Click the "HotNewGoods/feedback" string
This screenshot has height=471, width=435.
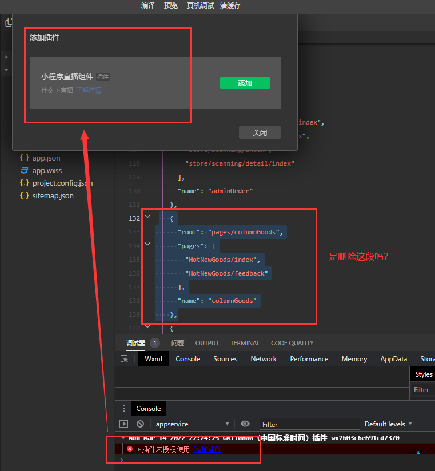point(226,273)
